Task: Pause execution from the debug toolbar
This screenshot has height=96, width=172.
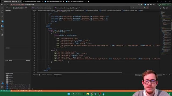Action: click(133, 8)
